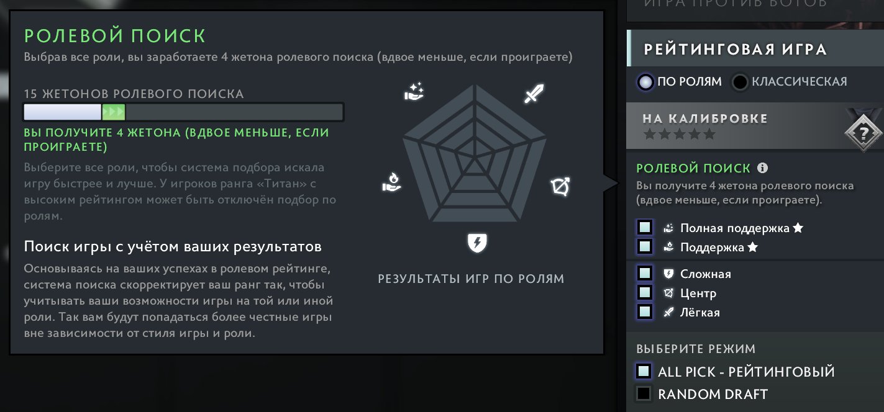Click the sparkling hand Hard Support icon on pentagon
The width and height of the screenshot is (884, 412).
point(413,92)
